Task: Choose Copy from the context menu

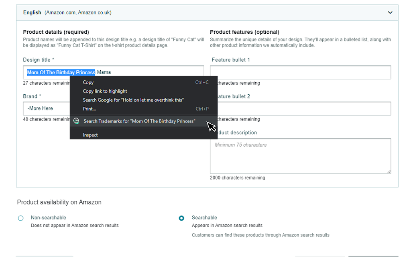Action: click(x=88, y=82)
